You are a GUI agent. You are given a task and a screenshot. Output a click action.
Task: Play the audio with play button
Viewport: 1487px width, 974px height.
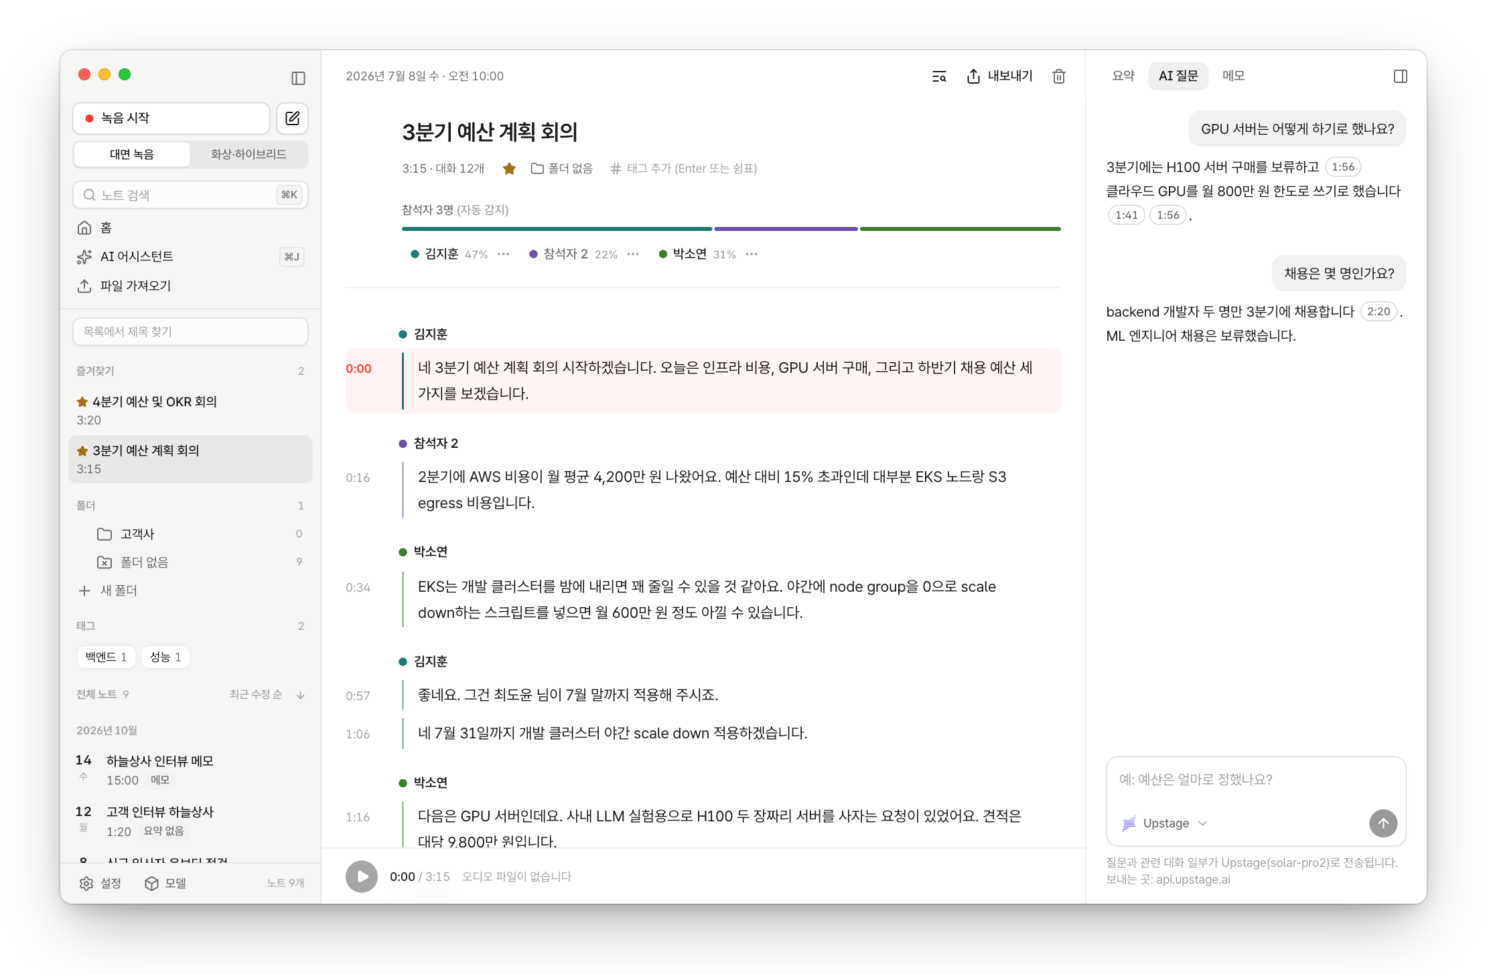point(362,877)
